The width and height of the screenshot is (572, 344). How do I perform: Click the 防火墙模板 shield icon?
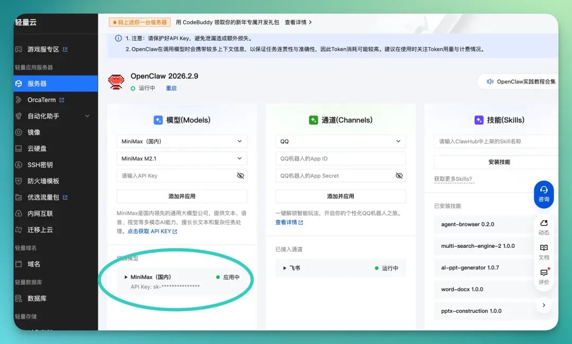[x=19, y=181]
